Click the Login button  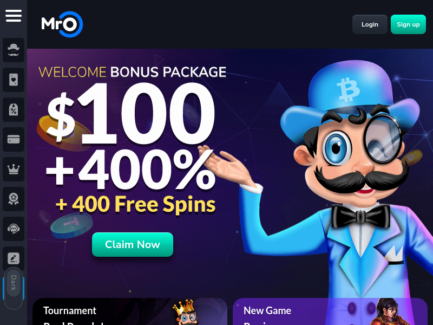point(370,24)
